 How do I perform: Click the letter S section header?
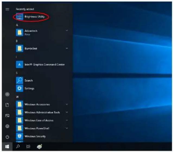(17, 73)
